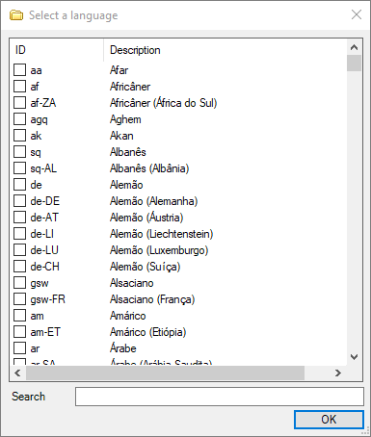Tick the sq Albanês checkbox

tap(19, 152)
